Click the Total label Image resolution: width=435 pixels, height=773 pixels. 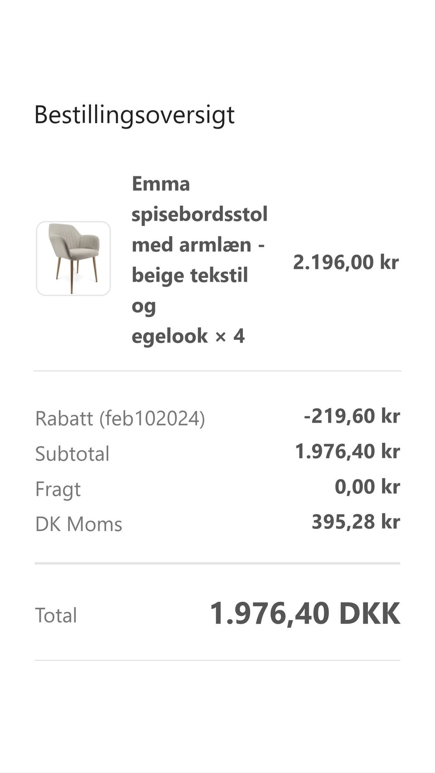(x=56, y=615)
